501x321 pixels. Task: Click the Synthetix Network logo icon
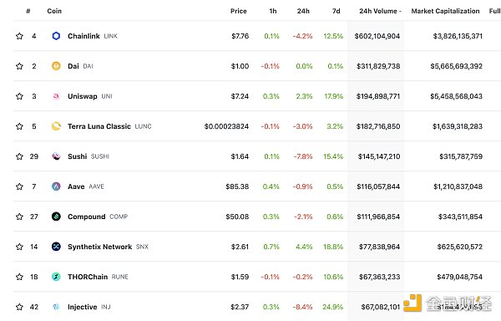[x=56, y=247]
